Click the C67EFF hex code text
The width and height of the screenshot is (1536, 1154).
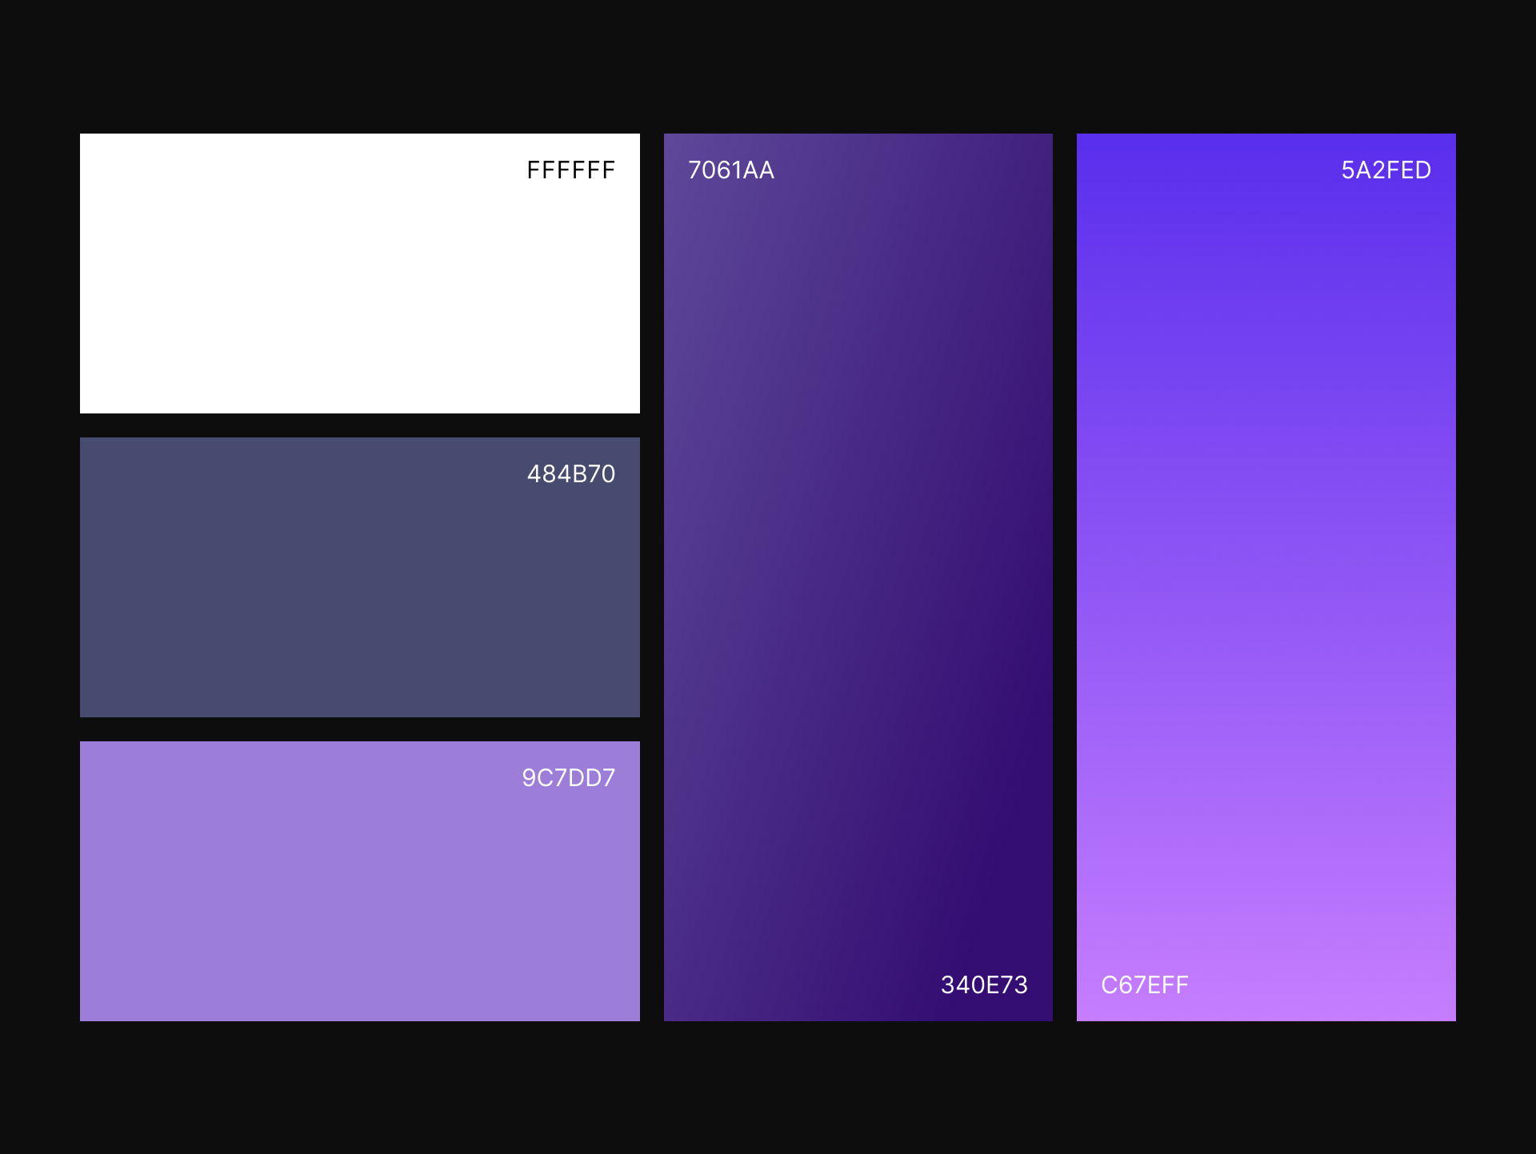click(x=1145, y=985)
